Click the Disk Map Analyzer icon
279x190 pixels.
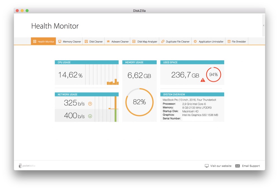[134, 42]
